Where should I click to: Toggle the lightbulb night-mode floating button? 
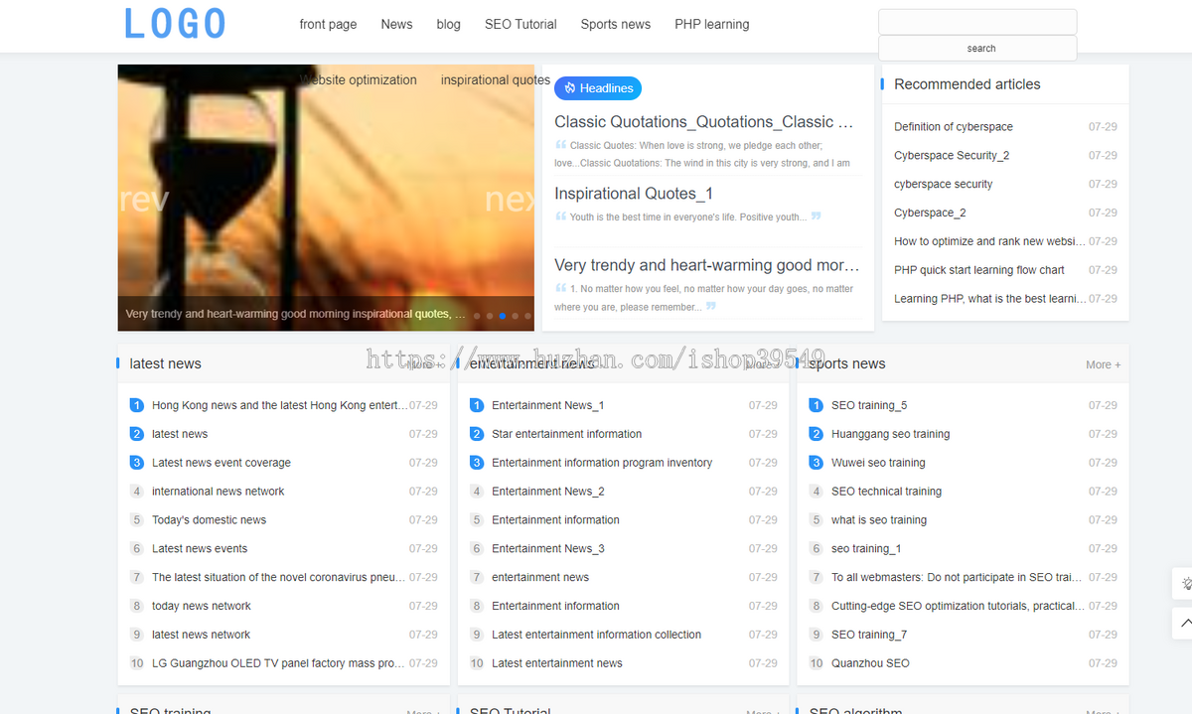[x=1184, y=583]
